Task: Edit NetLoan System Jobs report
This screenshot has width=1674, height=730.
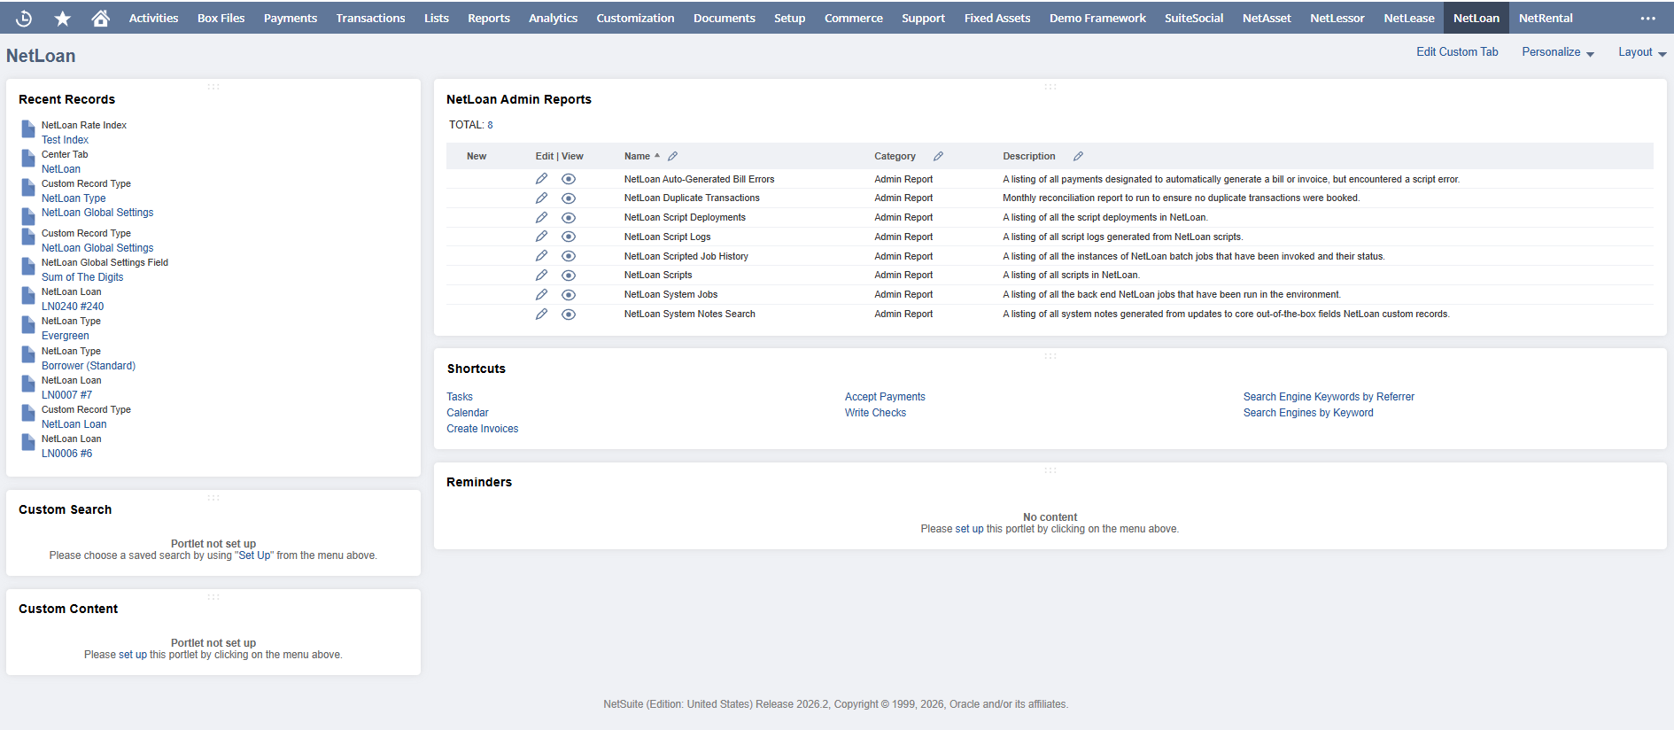Action: (541, 295)
